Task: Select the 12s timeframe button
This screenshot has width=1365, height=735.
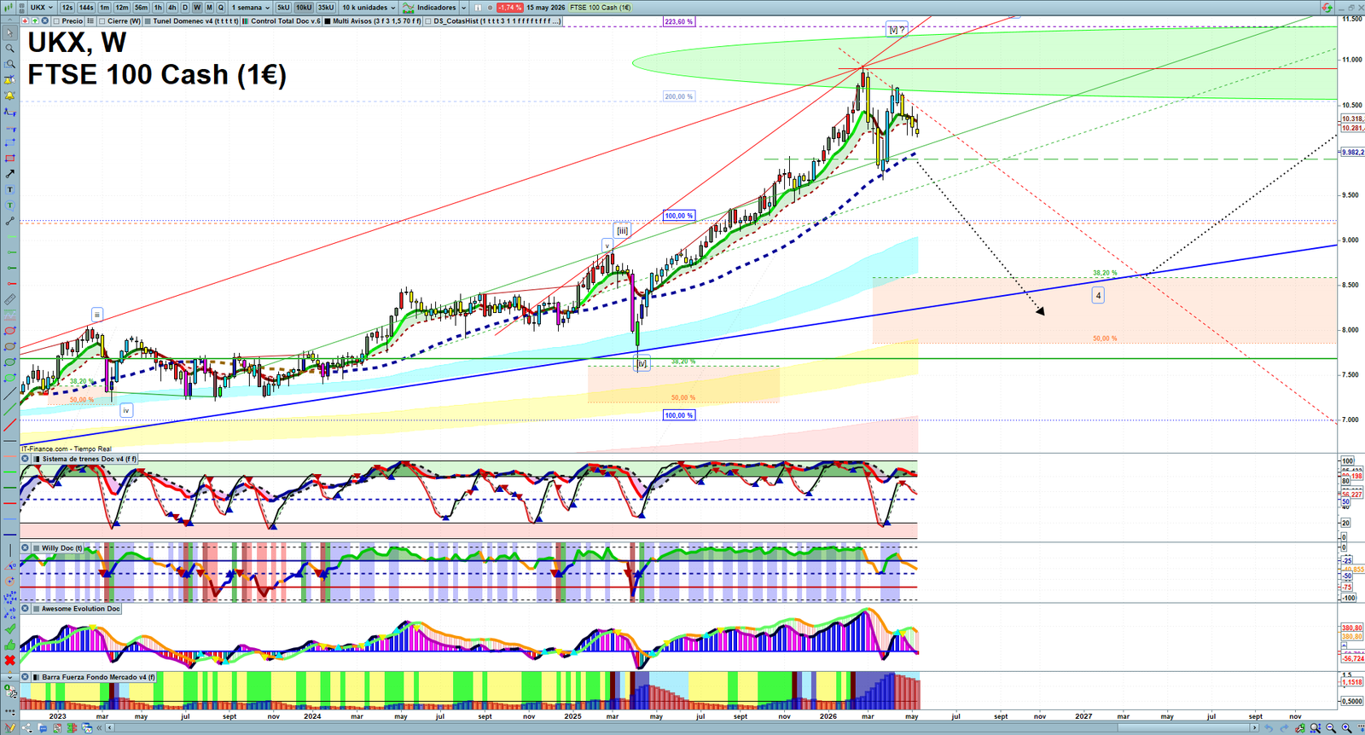Action: [67, 8]
